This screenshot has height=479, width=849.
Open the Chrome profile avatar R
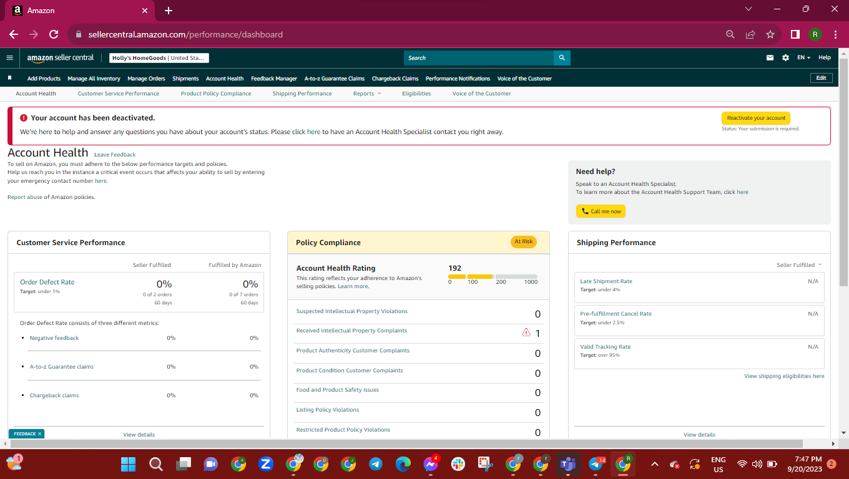coord(815,34)
